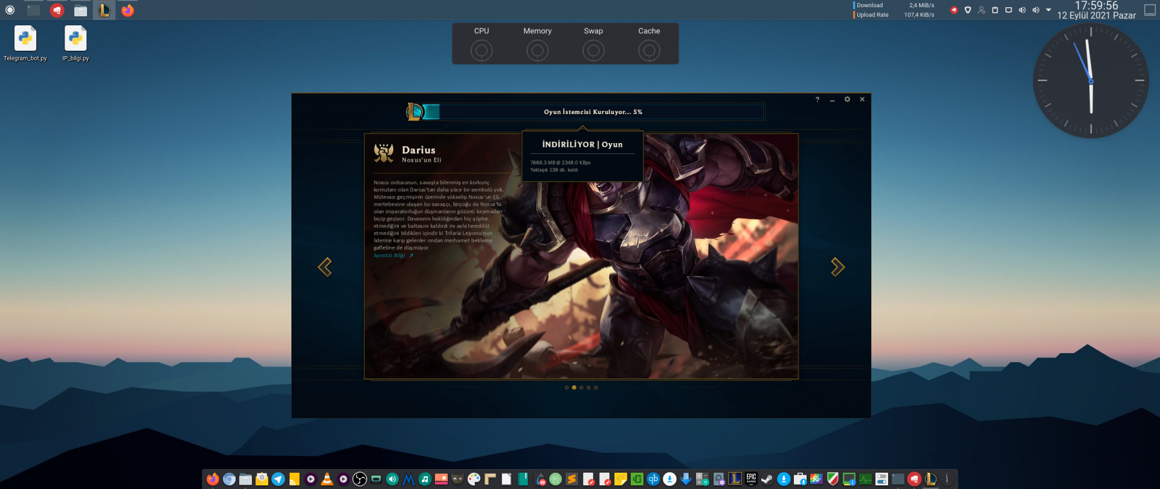This screenshot has height=489, width=1160.
Task: Click the show desktop button in the top panel
Action: click(1150, 10)
